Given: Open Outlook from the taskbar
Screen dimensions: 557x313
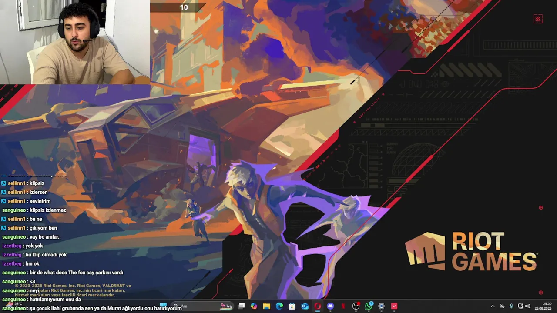Looking at the screenshot, I should coord(305,306).
